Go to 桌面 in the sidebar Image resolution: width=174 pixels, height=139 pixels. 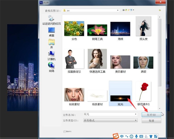(x=52, y=31)
